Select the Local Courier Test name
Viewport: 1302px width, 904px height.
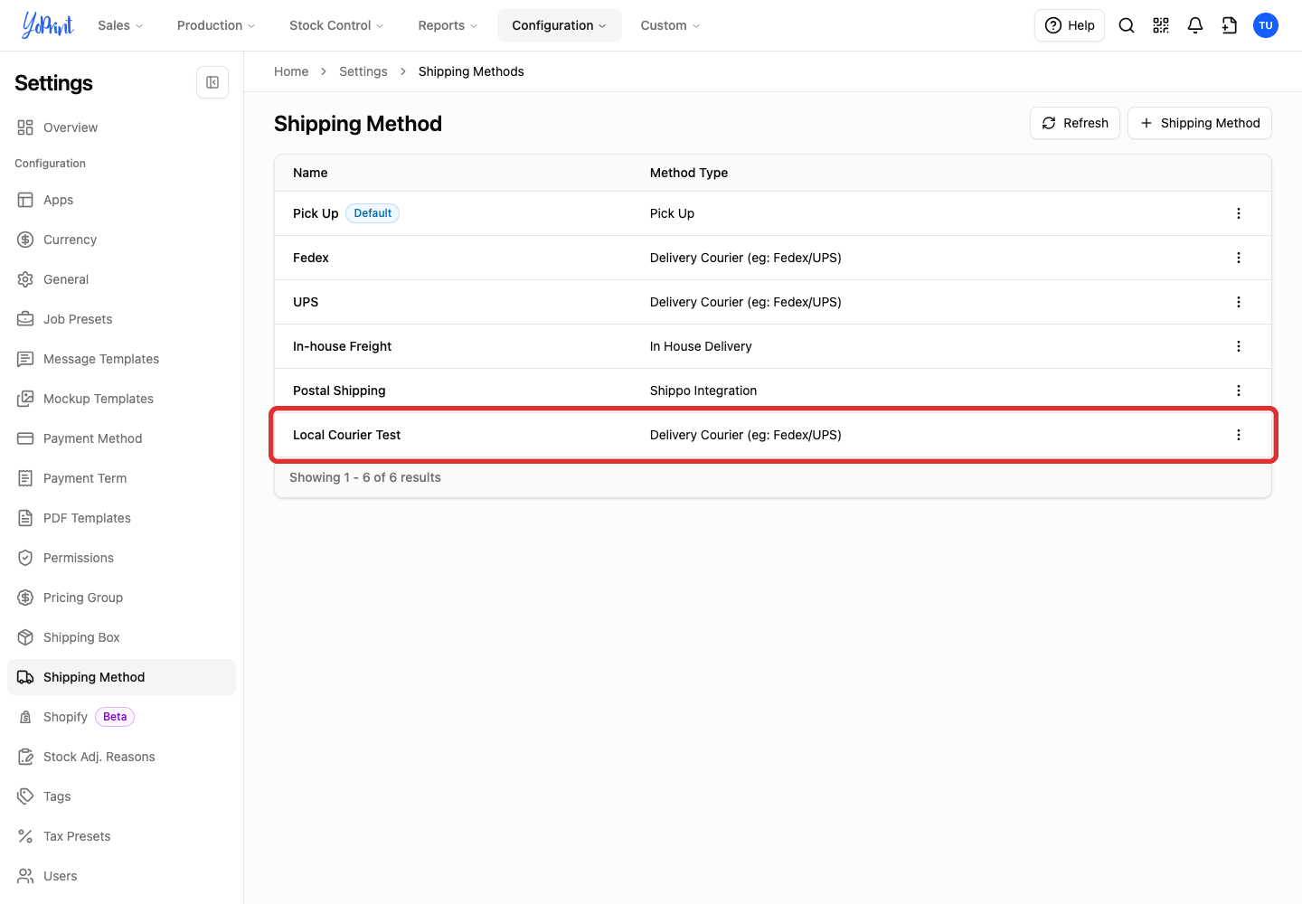(x=346, y=435)
